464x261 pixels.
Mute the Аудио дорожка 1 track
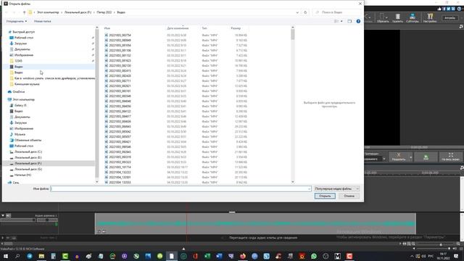pyautogui.click(x=8, y=215)
